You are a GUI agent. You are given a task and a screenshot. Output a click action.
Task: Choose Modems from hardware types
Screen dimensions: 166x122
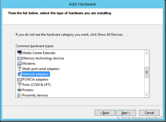[29, 63]
